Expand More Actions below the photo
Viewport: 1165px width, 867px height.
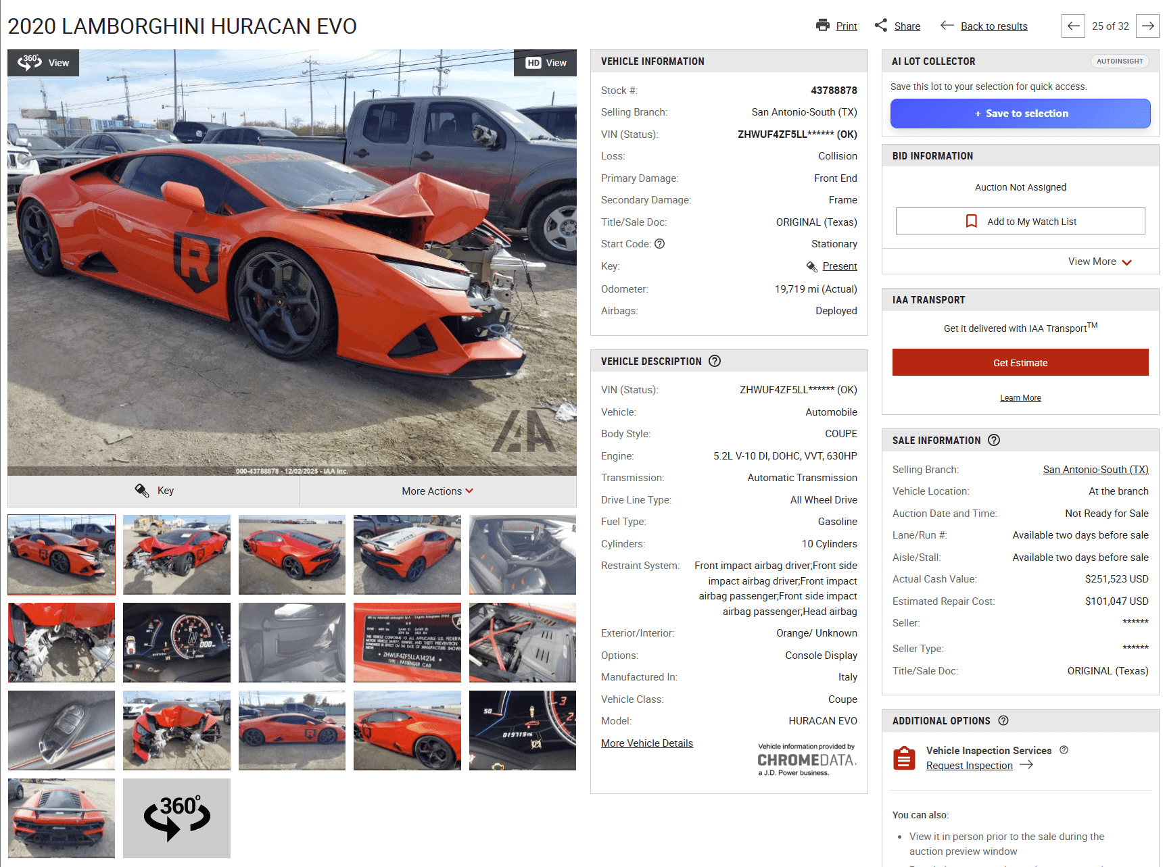[x=437, y=491]
